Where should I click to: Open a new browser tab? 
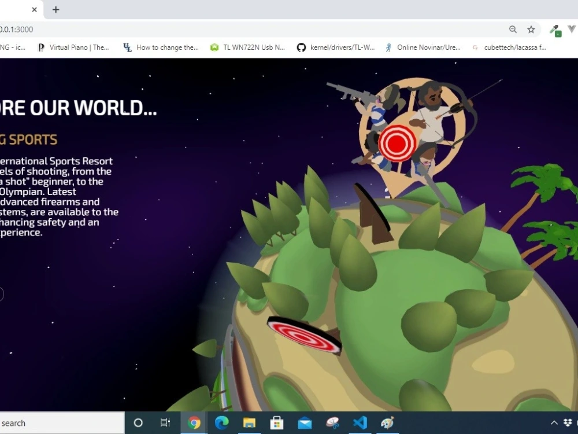(x=55, y=10)
